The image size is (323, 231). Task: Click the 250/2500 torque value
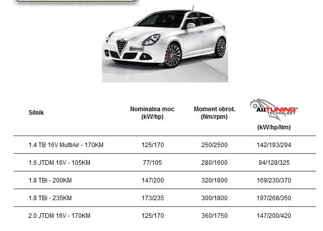tap(214, 145)
